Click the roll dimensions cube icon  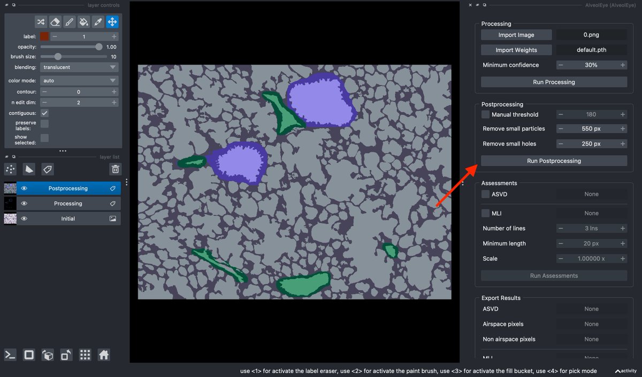click(x=48, y=355)
